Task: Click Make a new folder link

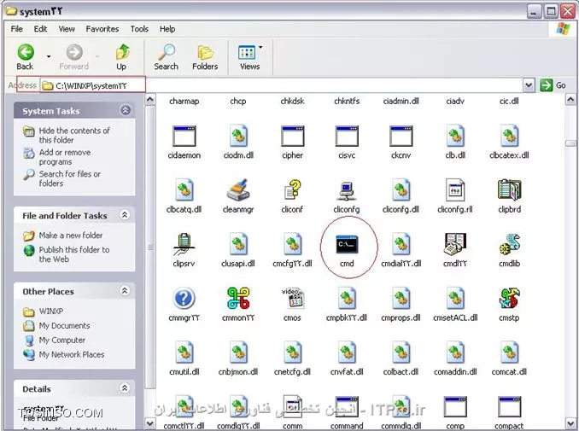Action: pos(71,235)
